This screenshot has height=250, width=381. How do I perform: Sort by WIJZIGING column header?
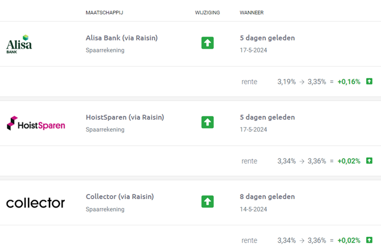[207, 13]
